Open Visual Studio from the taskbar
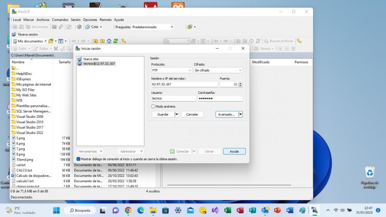Screen dimensions: 386x217 215,210
